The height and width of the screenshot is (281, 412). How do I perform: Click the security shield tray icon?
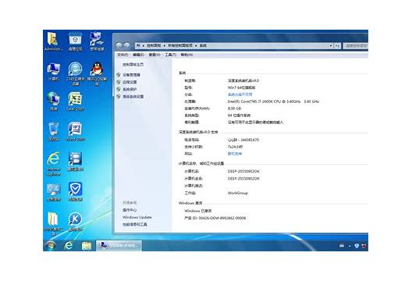(x=357, y=246)
